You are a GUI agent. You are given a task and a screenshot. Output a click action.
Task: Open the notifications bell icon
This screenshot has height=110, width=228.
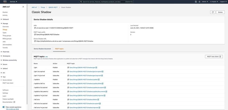pos(200,2)
